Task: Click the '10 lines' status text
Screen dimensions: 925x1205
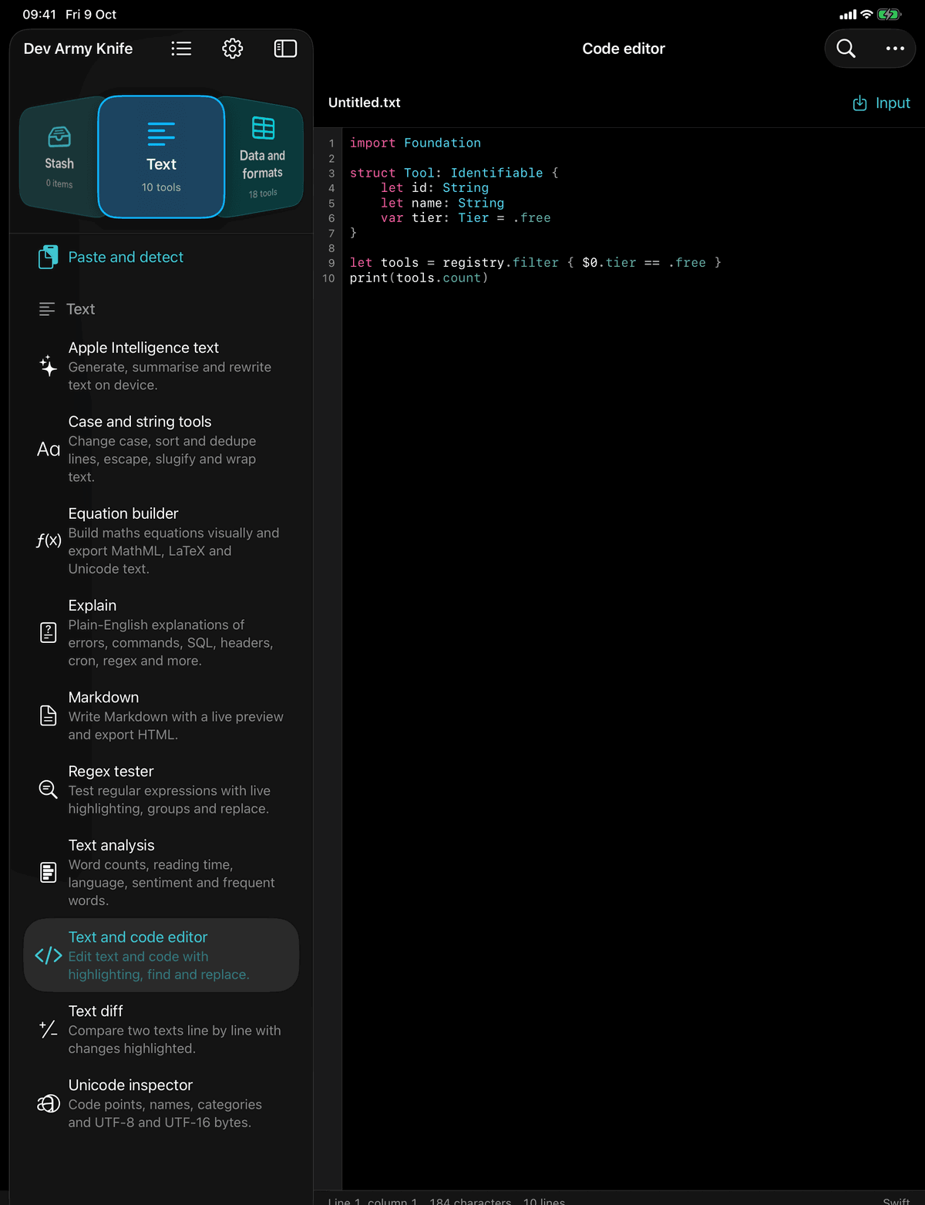Action: coord(544,1201)
